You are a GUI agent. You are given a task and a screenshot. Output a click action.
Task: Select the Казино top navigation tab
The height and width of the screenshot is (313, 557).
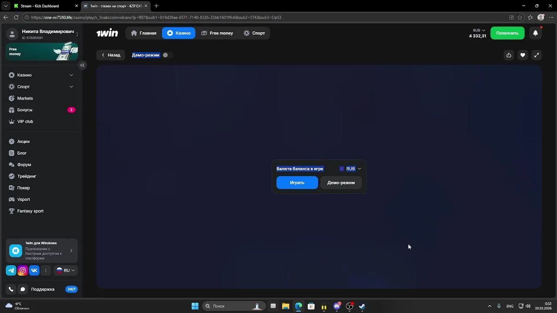[179, 33]
